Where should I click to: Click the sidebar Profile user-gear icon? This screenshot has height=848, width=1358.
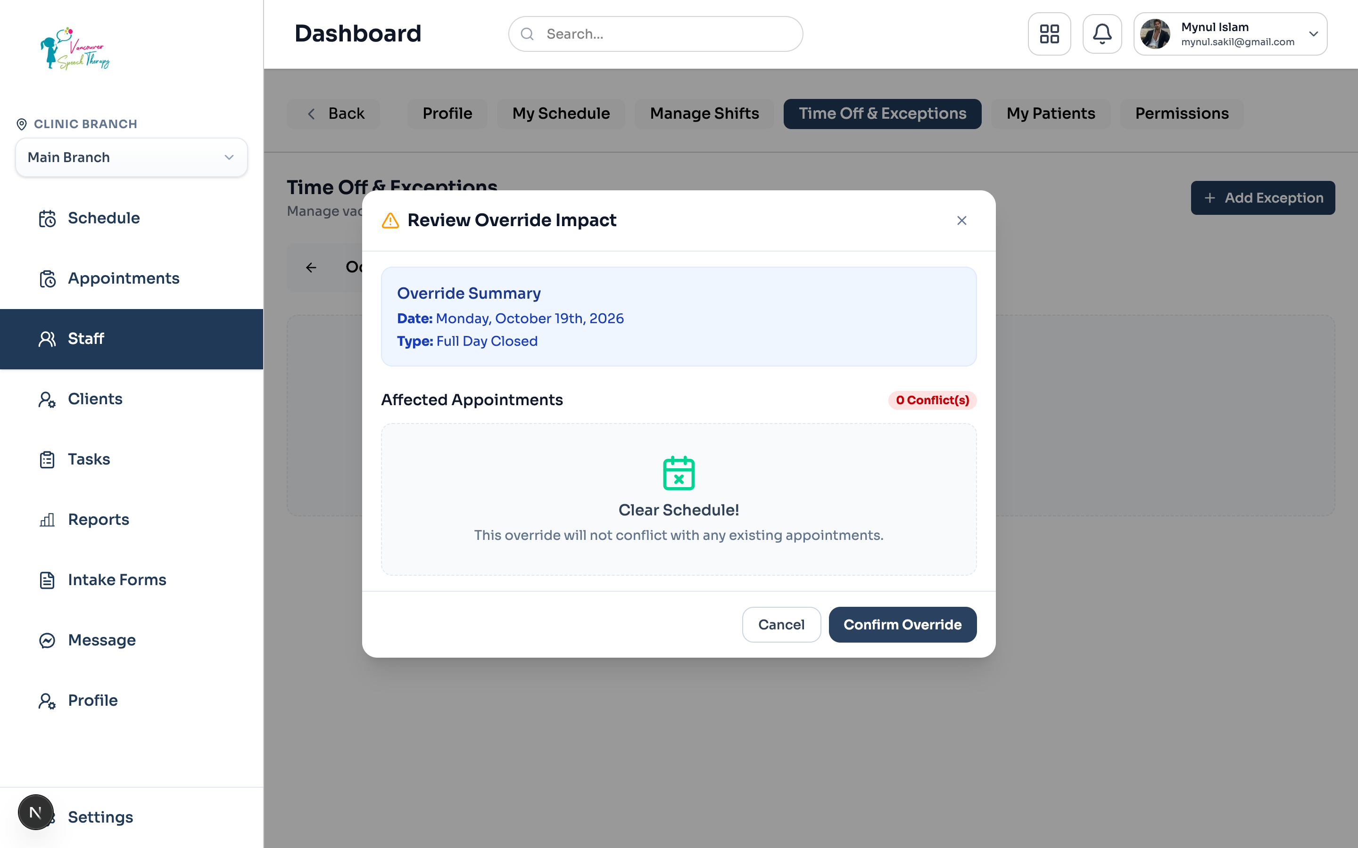tap(47, 701)
